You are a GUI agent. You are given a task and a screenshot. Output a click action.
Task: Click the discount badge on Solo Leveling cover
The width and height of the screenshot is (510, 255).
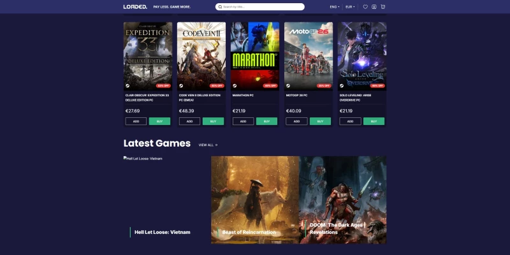click(x=377, y=86)
